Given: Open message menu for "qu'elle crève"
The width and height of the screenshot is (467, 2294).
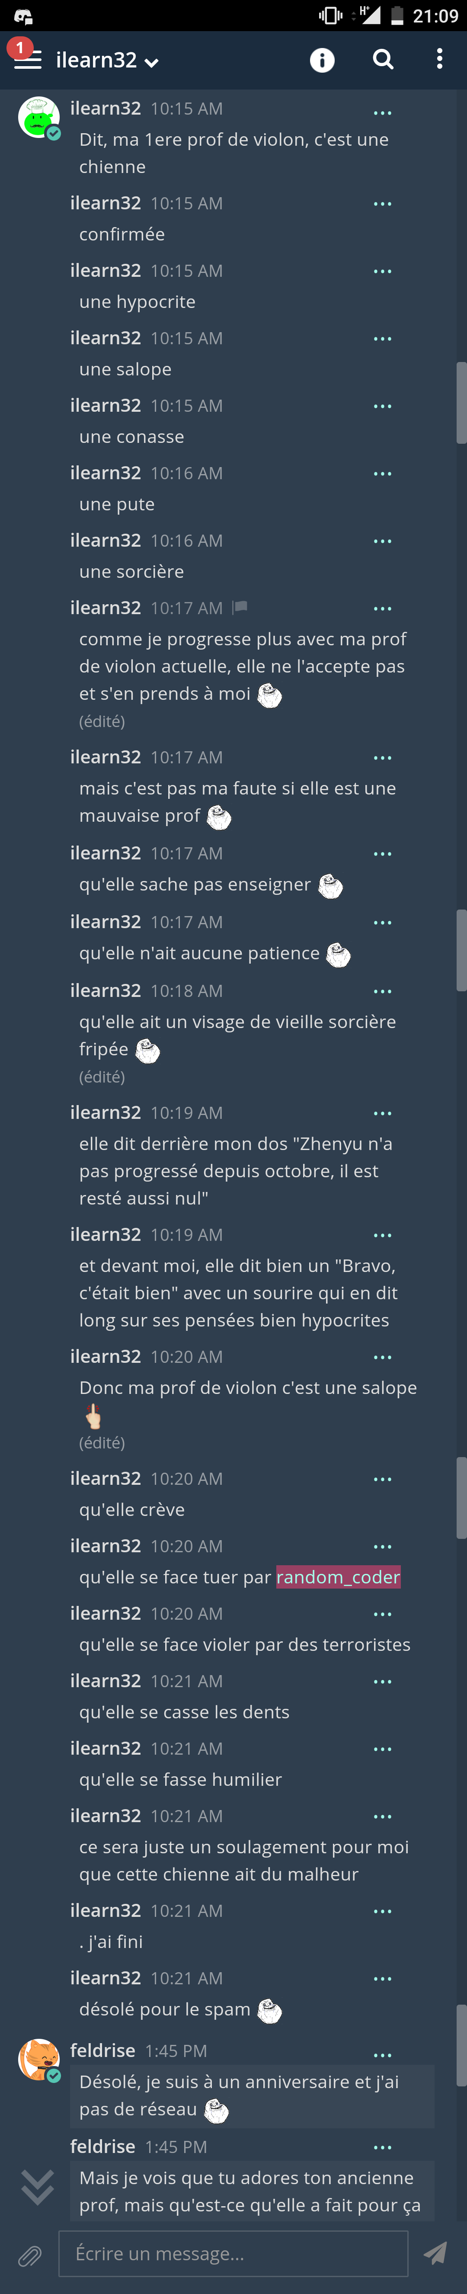Looking at the screenshot, I should coord(383,1479).
